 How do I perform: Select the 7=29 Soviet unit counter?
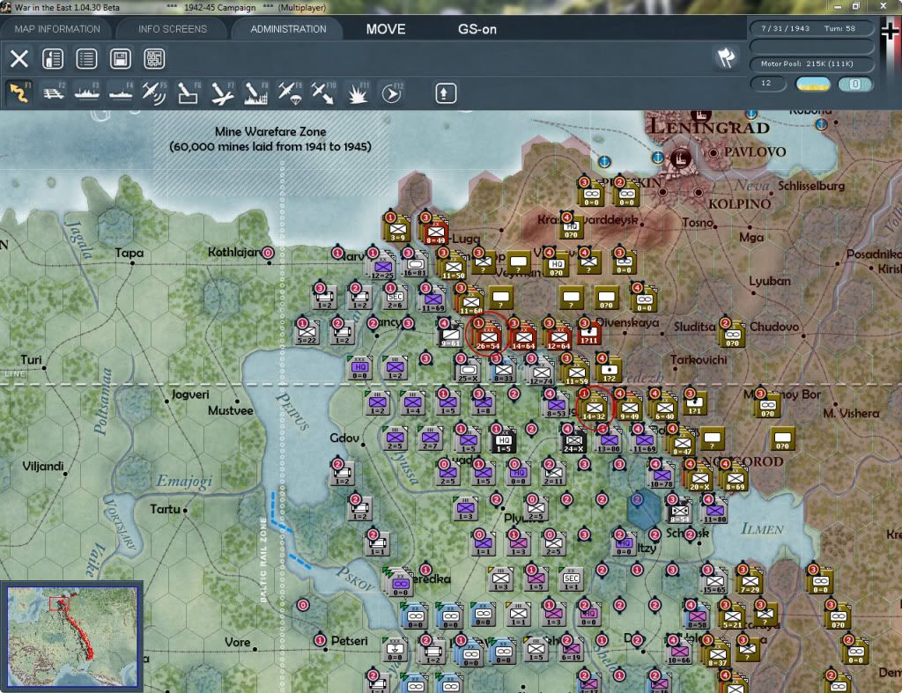click(x=750, y=582)
